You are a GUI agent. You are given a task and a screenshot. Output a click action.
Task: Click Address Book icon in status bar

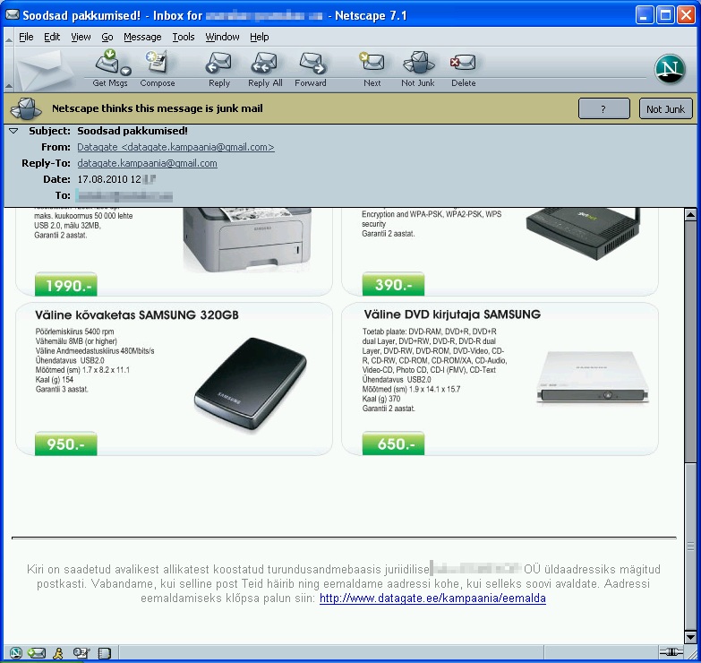[104, 653]
